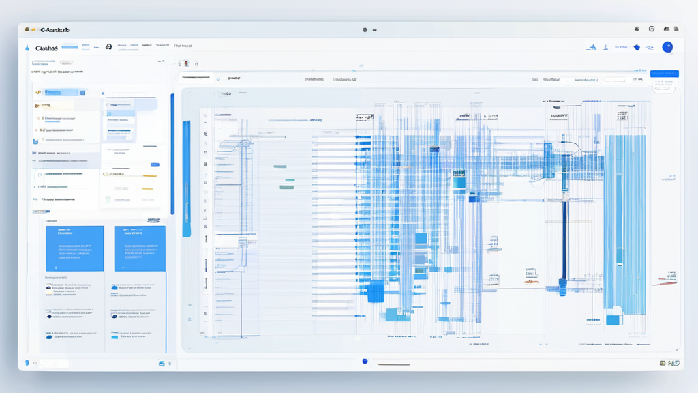Click the rounded square icon in title bar
Screen dimensions: 698x393
pyautogui.click(x=652, y=29)
